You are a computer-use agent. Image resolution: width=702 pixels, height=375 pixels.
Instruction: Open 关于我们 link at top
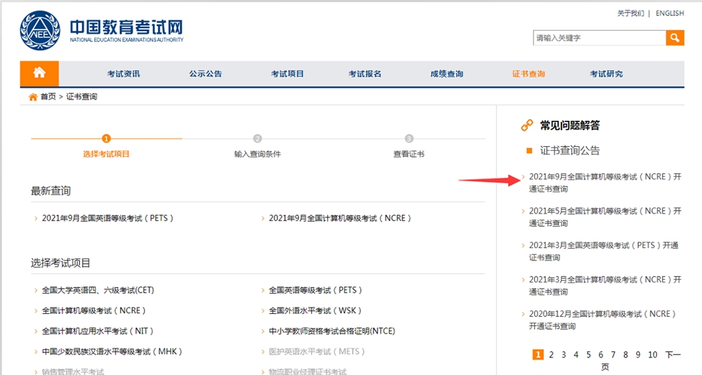tap(630, 13)
